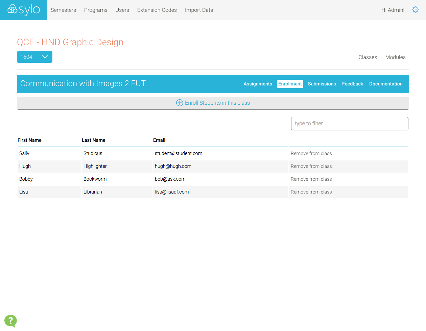Click the First Name column header
Viewport: 426px width, 331px height.
pyautogui.click(x=29, y=140)
